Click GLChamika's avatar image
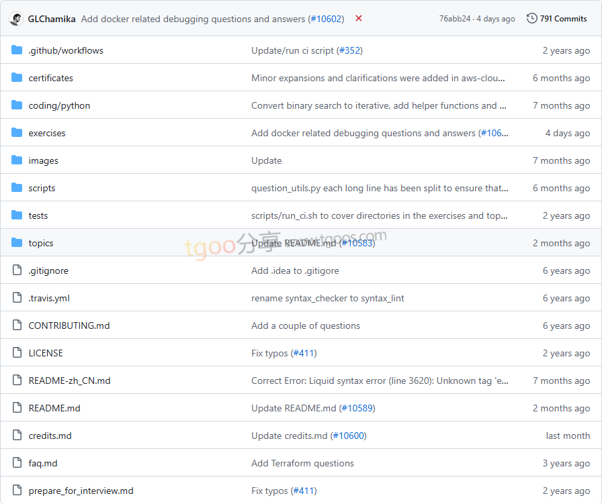The height and width of the screenshot is (504, 602). 16,19
